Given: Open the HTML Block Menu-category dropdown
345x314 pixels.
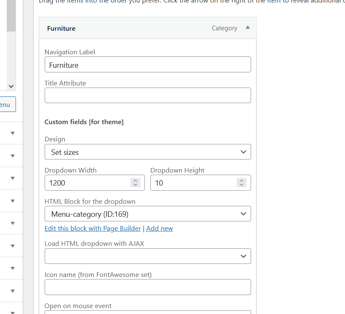Looking at the screenshot, I should tap(147, 214).
